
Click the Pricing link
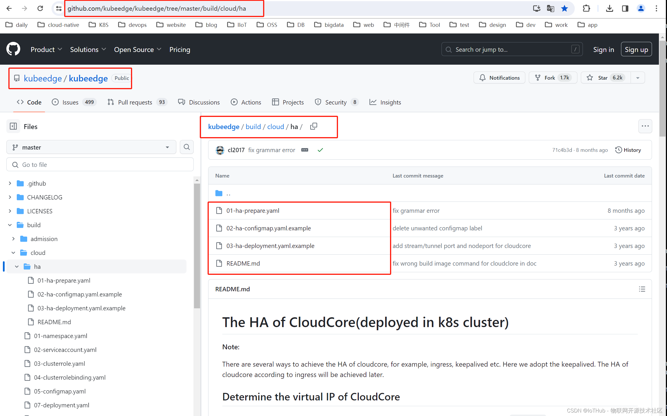click(x=180, y=49)
